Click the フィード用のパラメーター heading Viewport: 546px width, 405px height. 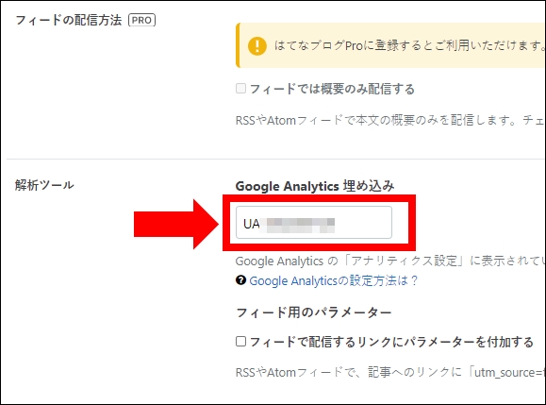[314, 312]
